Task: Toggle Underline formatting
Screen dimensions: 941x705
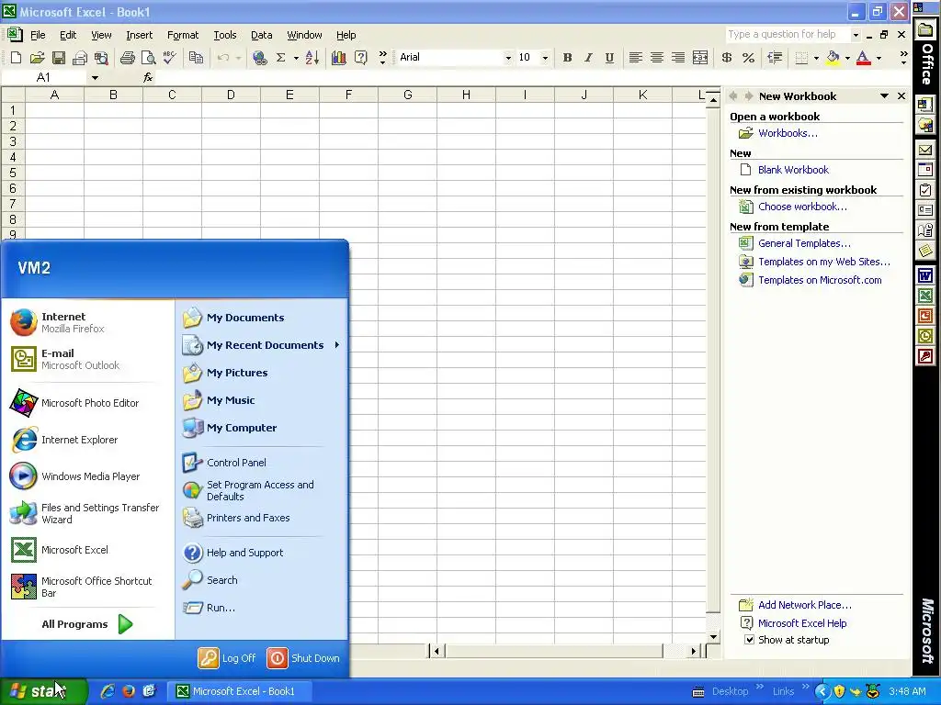Action: (609, 58)
